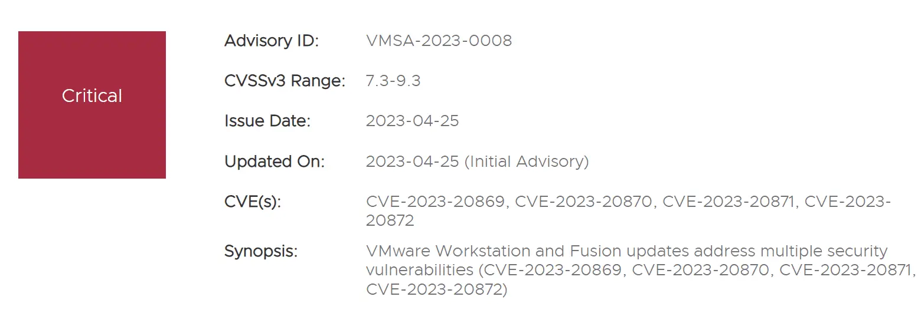Click the Synopsis label
This screenshot has width=921, height=336.
click(x=261, y=252)
